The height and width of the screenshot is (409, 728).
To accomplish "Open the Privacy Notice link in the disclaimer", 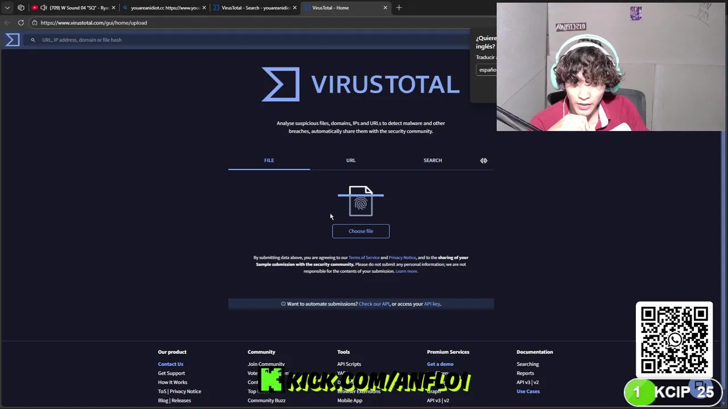I will 402,258.
